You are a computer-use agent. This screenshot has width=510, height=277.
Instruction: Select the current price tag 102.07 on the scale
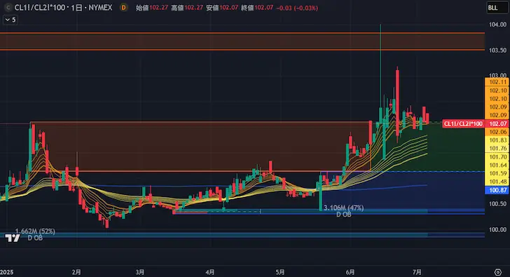tap(497, 123)
